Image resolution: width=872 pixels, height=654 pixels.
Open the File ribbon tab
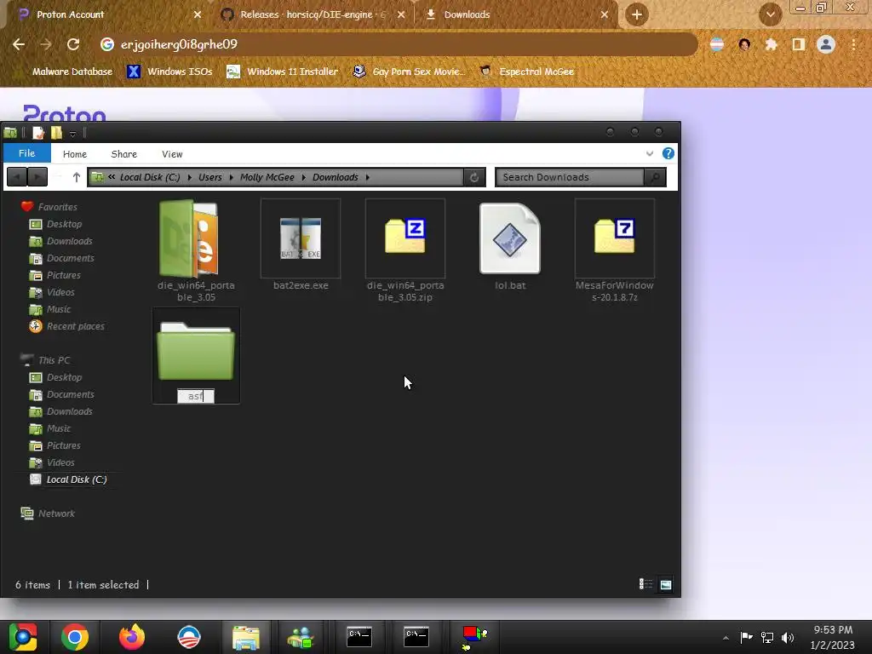coord(26,153)
